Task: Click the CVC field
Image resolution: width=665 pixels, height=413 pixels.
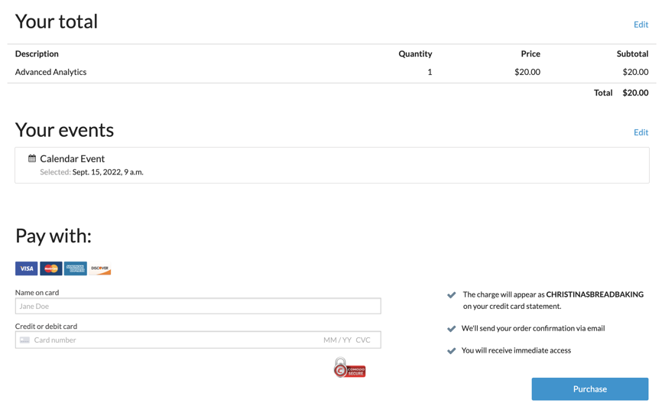Action: pos(363,340)
